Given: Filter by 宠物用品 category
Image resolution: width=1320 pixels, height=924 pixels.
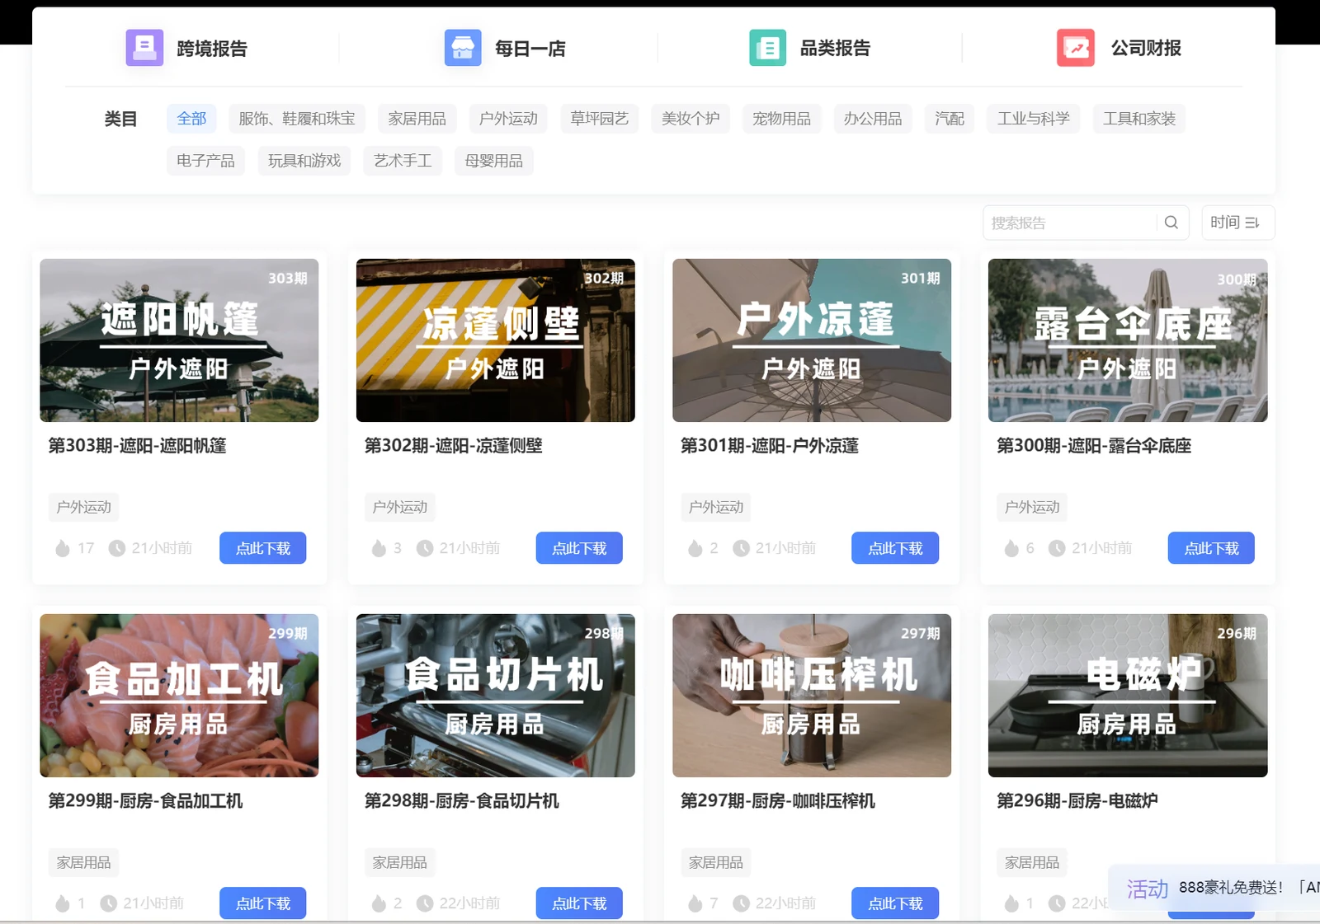Looking at the screenshot, I should click(781, 119).
